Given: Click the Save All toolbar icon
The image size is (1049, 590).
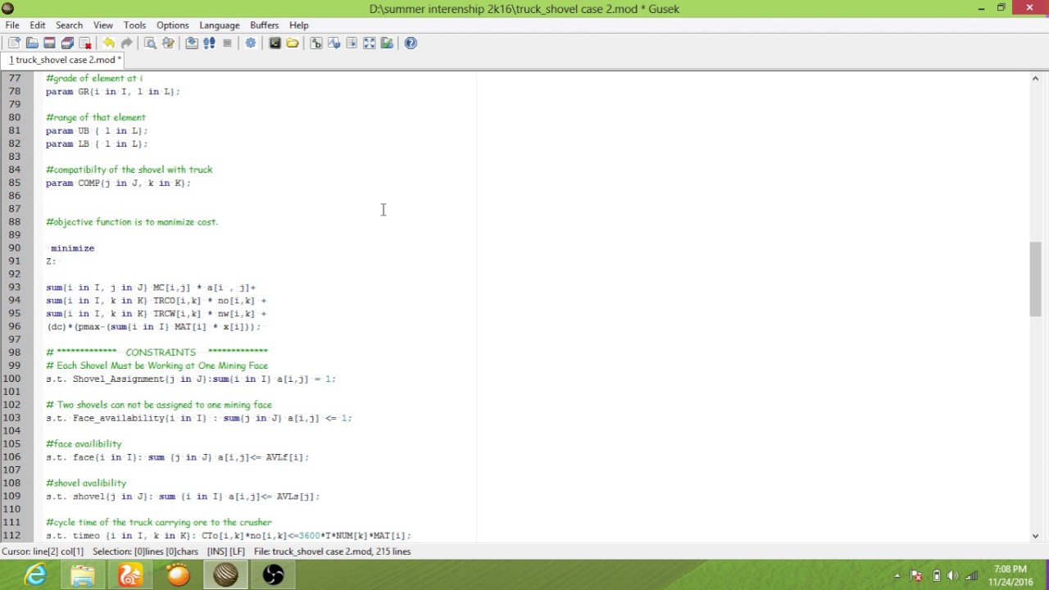Looking at the screenshot, I should click(x=67, y=43).
